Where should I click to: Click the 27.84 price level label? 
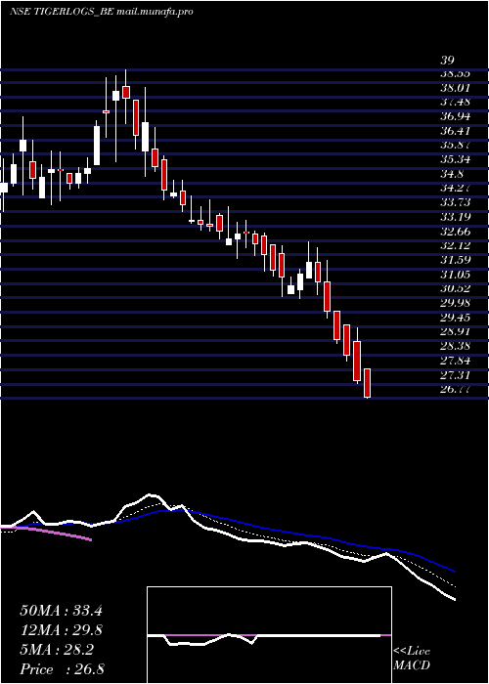[x=455, y=361]
